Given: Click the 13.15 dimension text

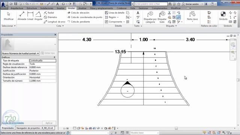Looking at the screenshot, I should [x=120, y=52].
